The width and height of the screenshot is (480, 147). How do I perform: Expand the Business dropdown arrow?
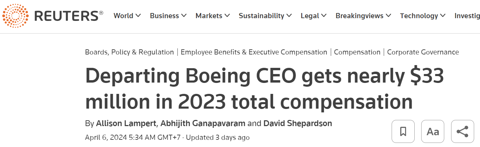(184, 16)
